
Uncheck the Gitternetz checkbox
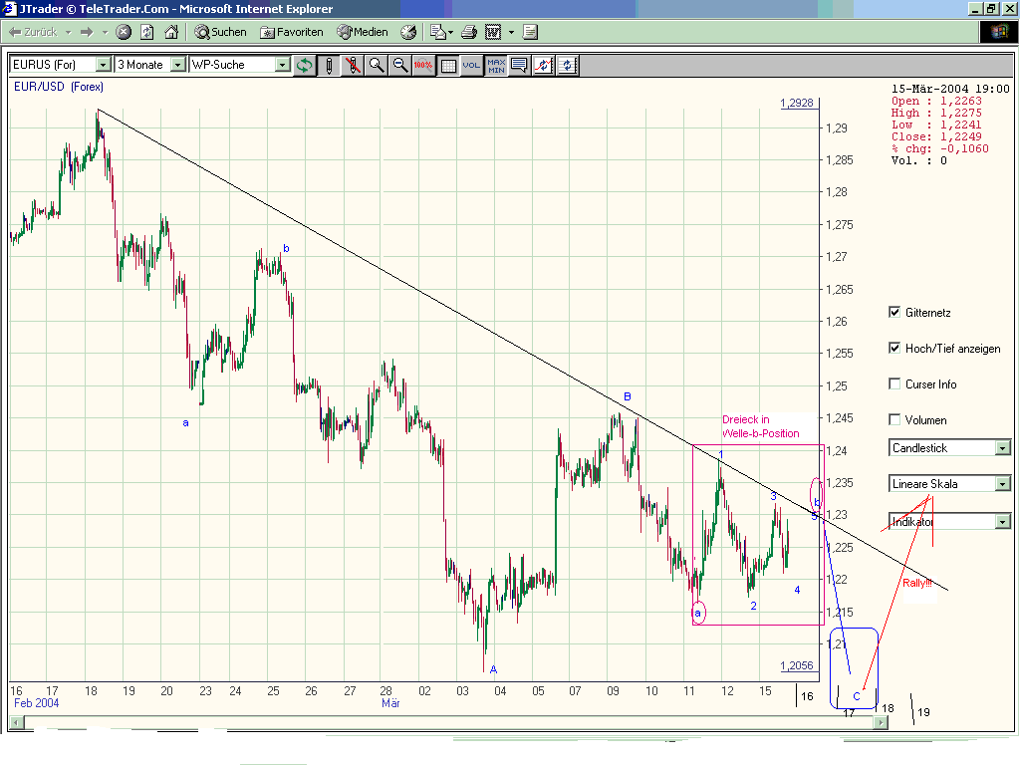pyautogui.click(x=894, y=312)
